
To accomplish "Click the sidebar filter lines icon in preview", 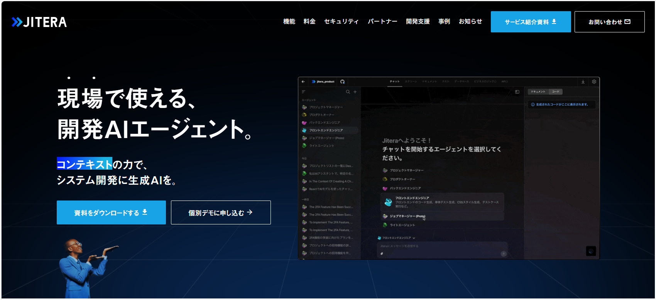I will click(304, 92).
